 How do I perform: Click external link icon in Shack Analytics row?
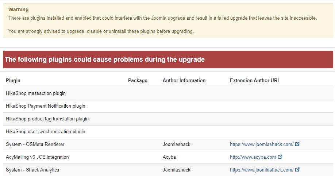[297, 170]
